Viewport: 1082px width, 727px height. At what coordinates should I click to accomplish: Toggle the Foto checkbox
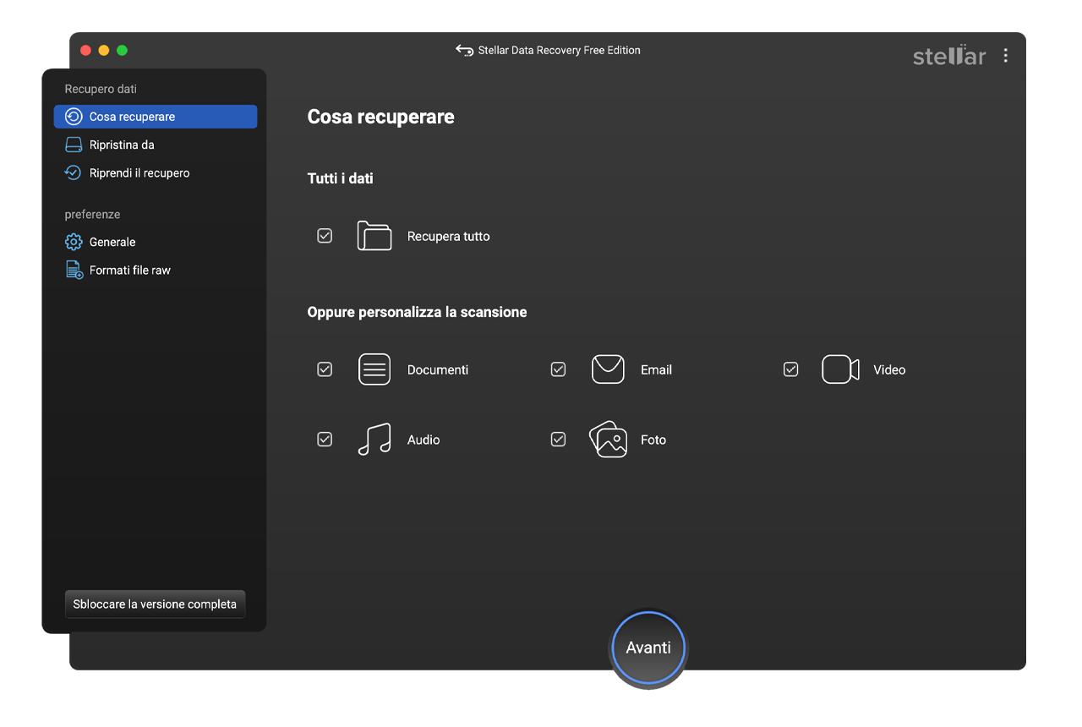pos(558,440)
